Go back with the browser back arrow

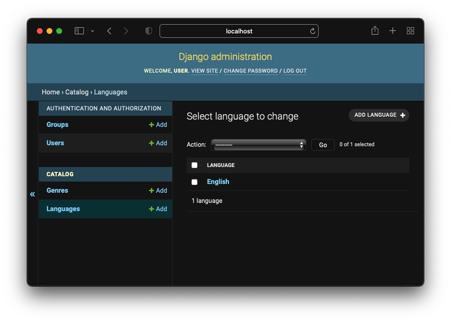[x=109, y=31]
